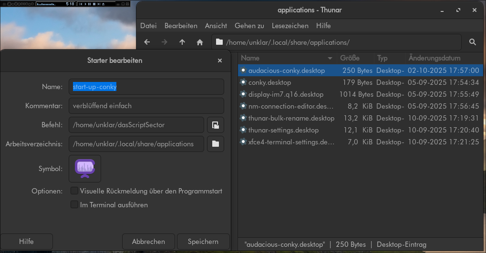Pause playback in Audacious mini player
This screenshot has height=253, width=486.
tap(89, 4)
